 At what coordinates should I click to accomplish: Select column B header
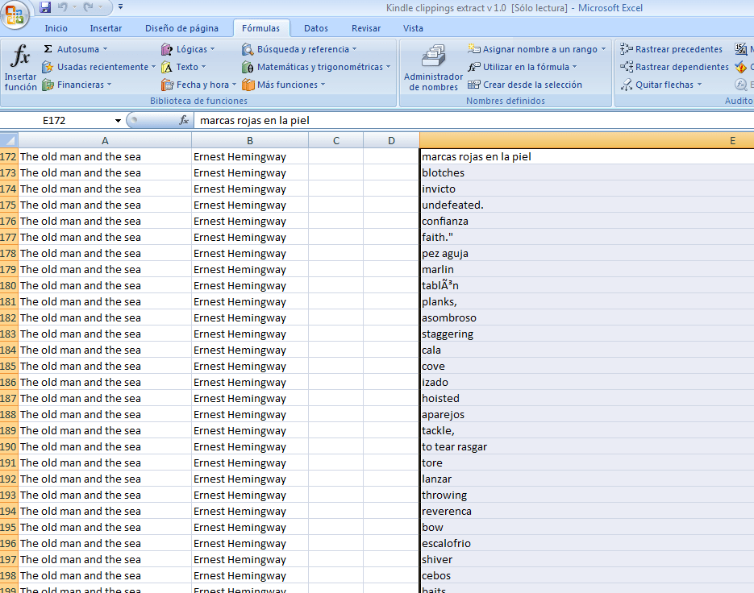[250, 141]
